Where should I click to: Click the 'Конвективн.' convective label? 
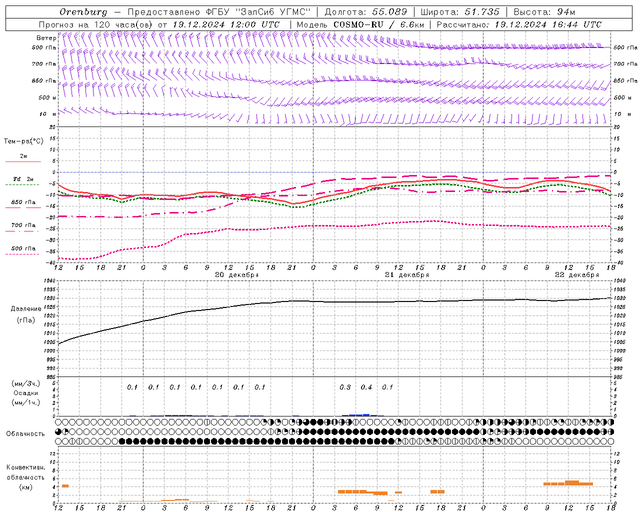tap(26, 467)
